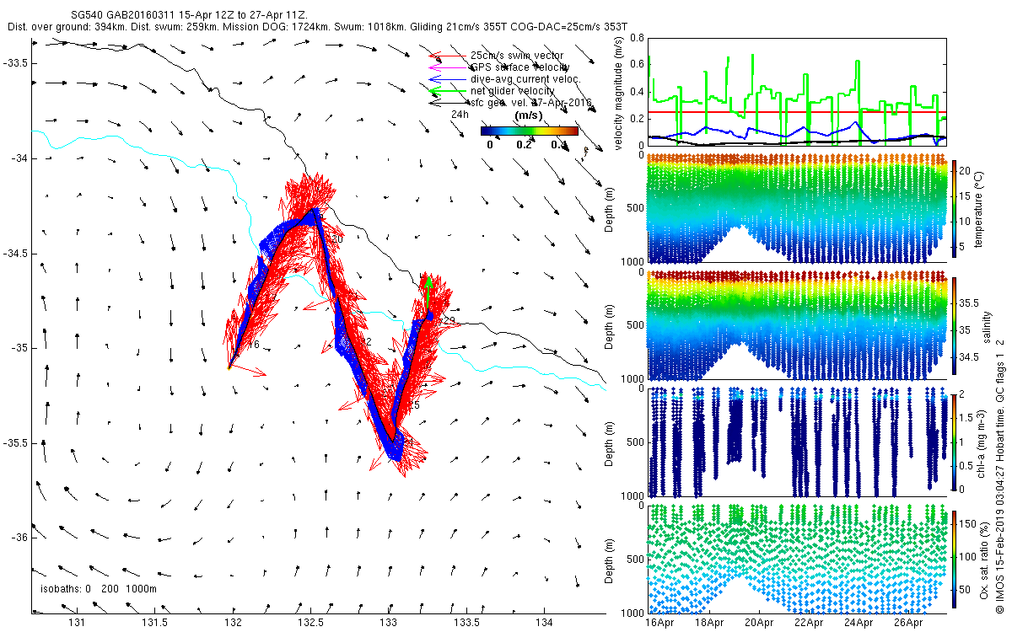Click the 'GPS surface velocity' legend entry
1012x632 pixels.
520,67
